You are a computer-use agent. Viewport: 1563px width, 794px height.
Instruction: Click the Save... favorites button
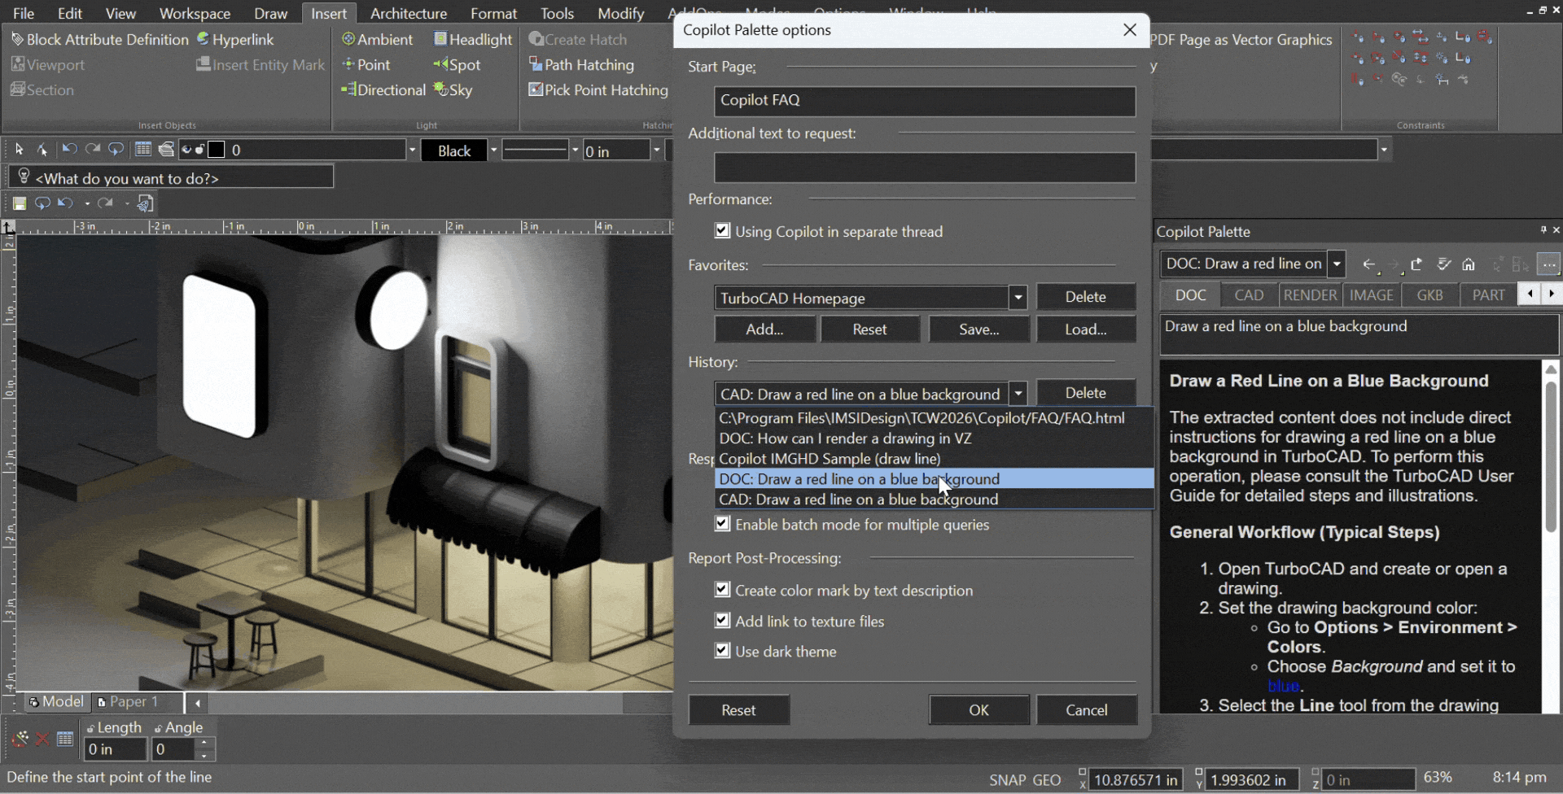(979, 329)
